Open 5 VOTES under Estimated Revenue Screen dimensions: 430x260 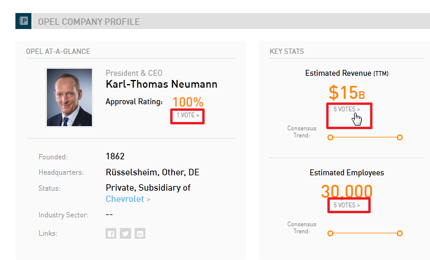tap(346, 110)
